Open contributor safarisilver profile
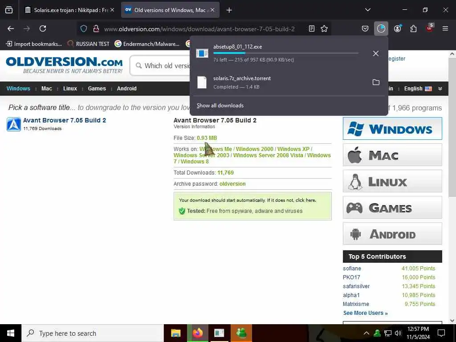The width and height of the screenshot is (456, 342). (356, 286)
